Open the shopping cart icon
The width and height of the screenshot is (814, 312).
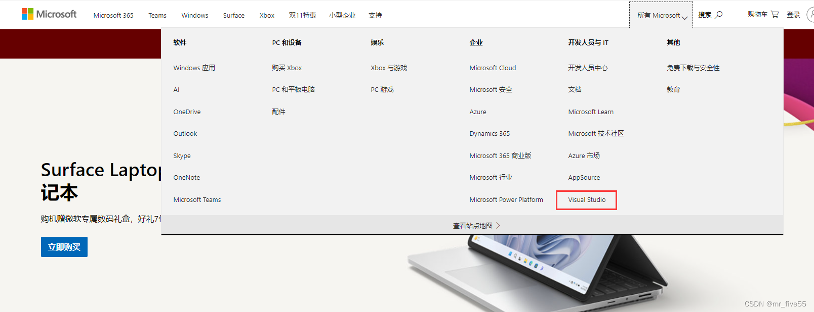click(x=775, y=15)
